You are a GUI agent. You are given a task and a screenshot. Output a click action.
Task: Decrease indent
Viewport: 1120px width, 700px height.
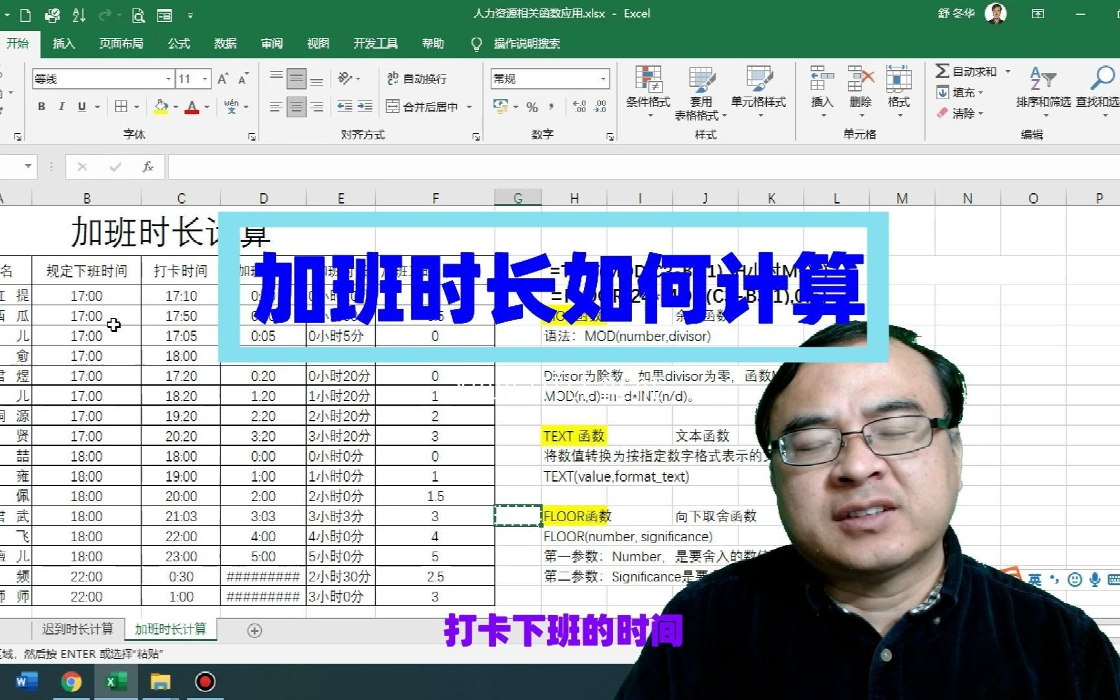[345, 107]
